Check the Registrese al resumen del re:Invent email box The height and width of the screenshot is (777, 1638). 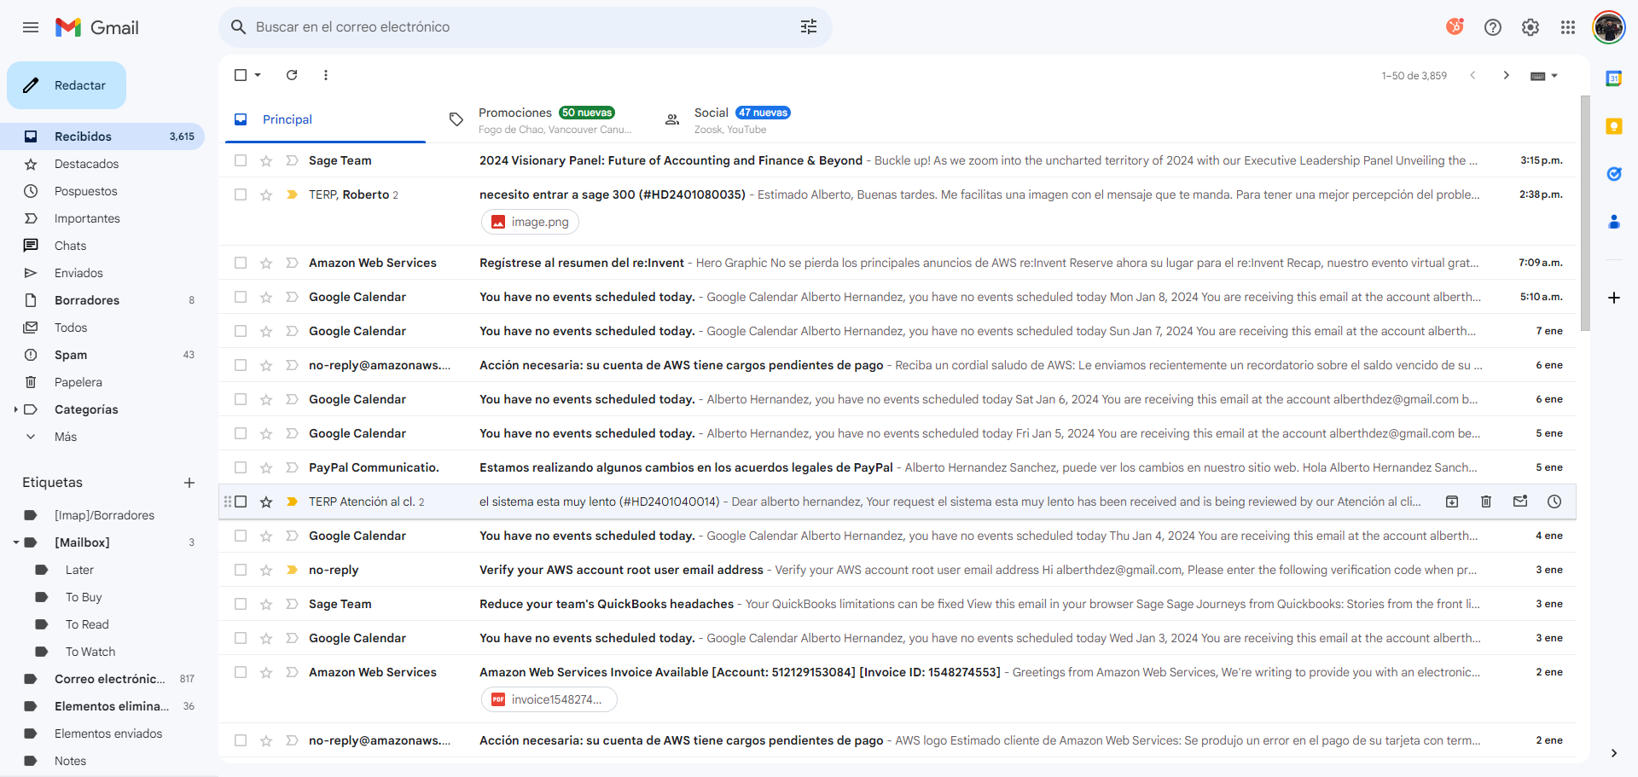pyautogui.click(x=241, y=263)
